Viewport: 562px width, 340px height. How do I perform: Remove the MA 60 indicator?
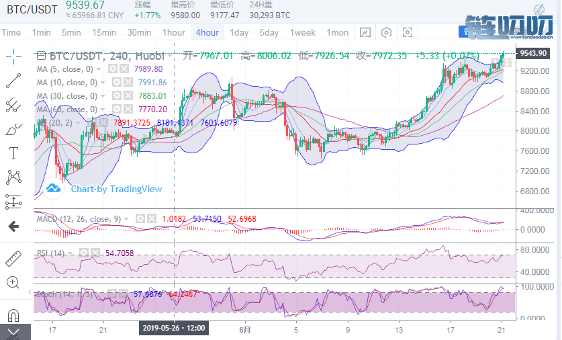click(x=128, y=109)
